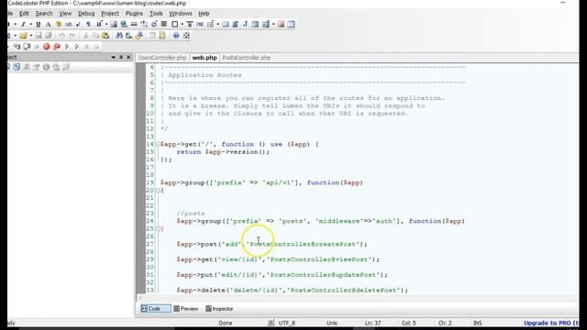
Task: Open the Debug menu
Action: pyautogui.click(x=86, y=14)
